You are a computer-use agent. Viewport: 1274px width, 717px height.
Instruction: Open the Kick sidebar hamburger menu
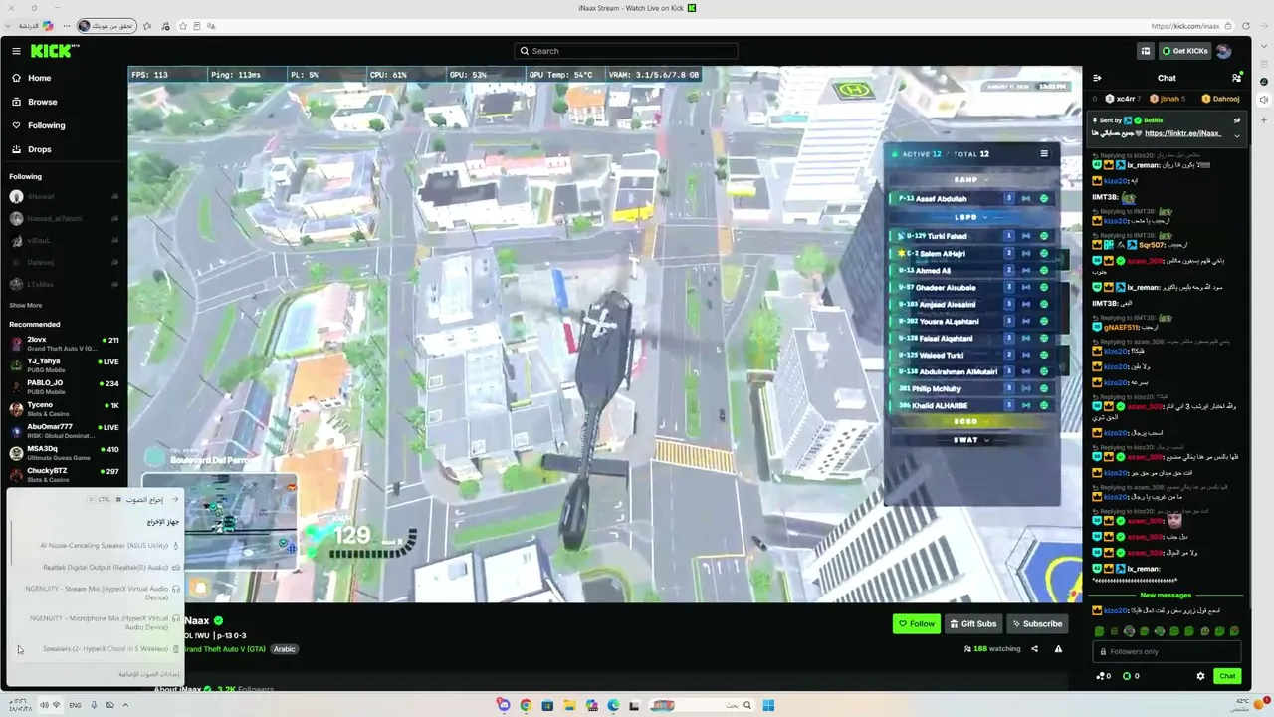click(16, 51)
